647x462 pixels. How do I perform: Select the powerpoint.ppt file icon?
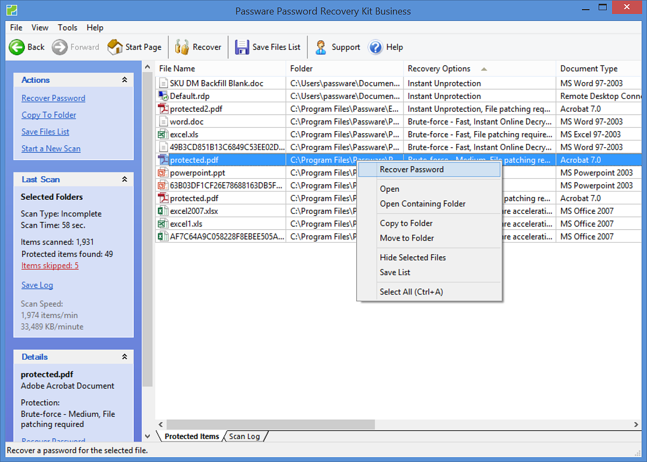coord(163,173)
